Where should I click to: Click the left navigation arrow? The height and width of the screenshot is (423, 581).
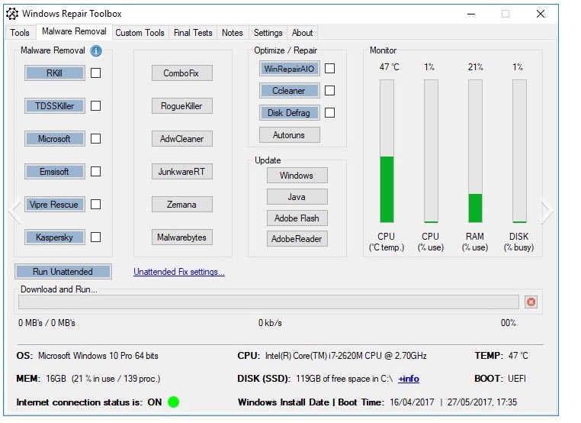pos(15,211)
